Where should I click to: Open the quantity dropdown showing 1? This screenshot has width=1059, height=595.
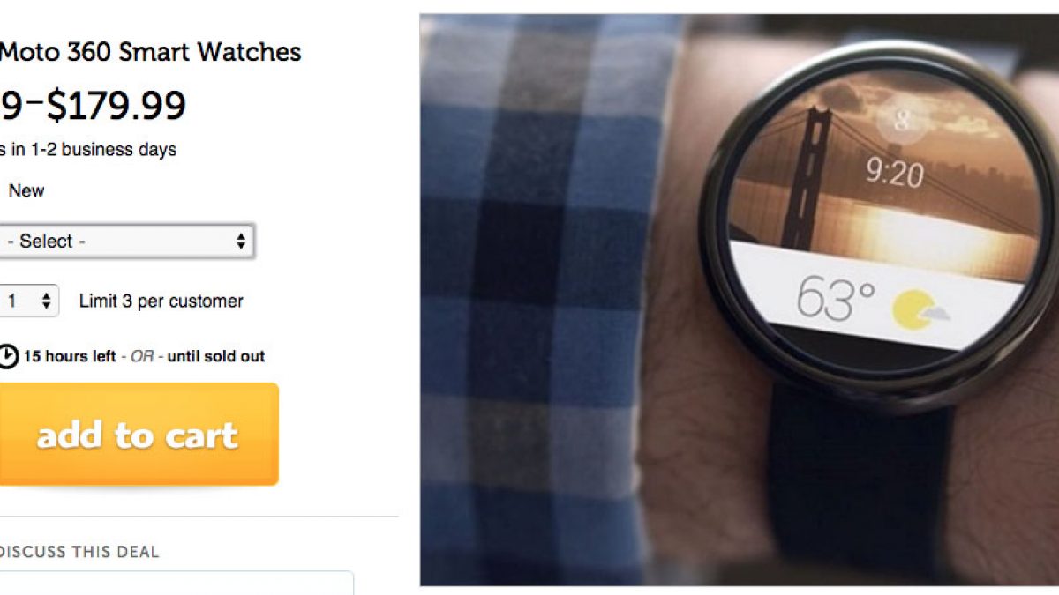pos(29,301)
